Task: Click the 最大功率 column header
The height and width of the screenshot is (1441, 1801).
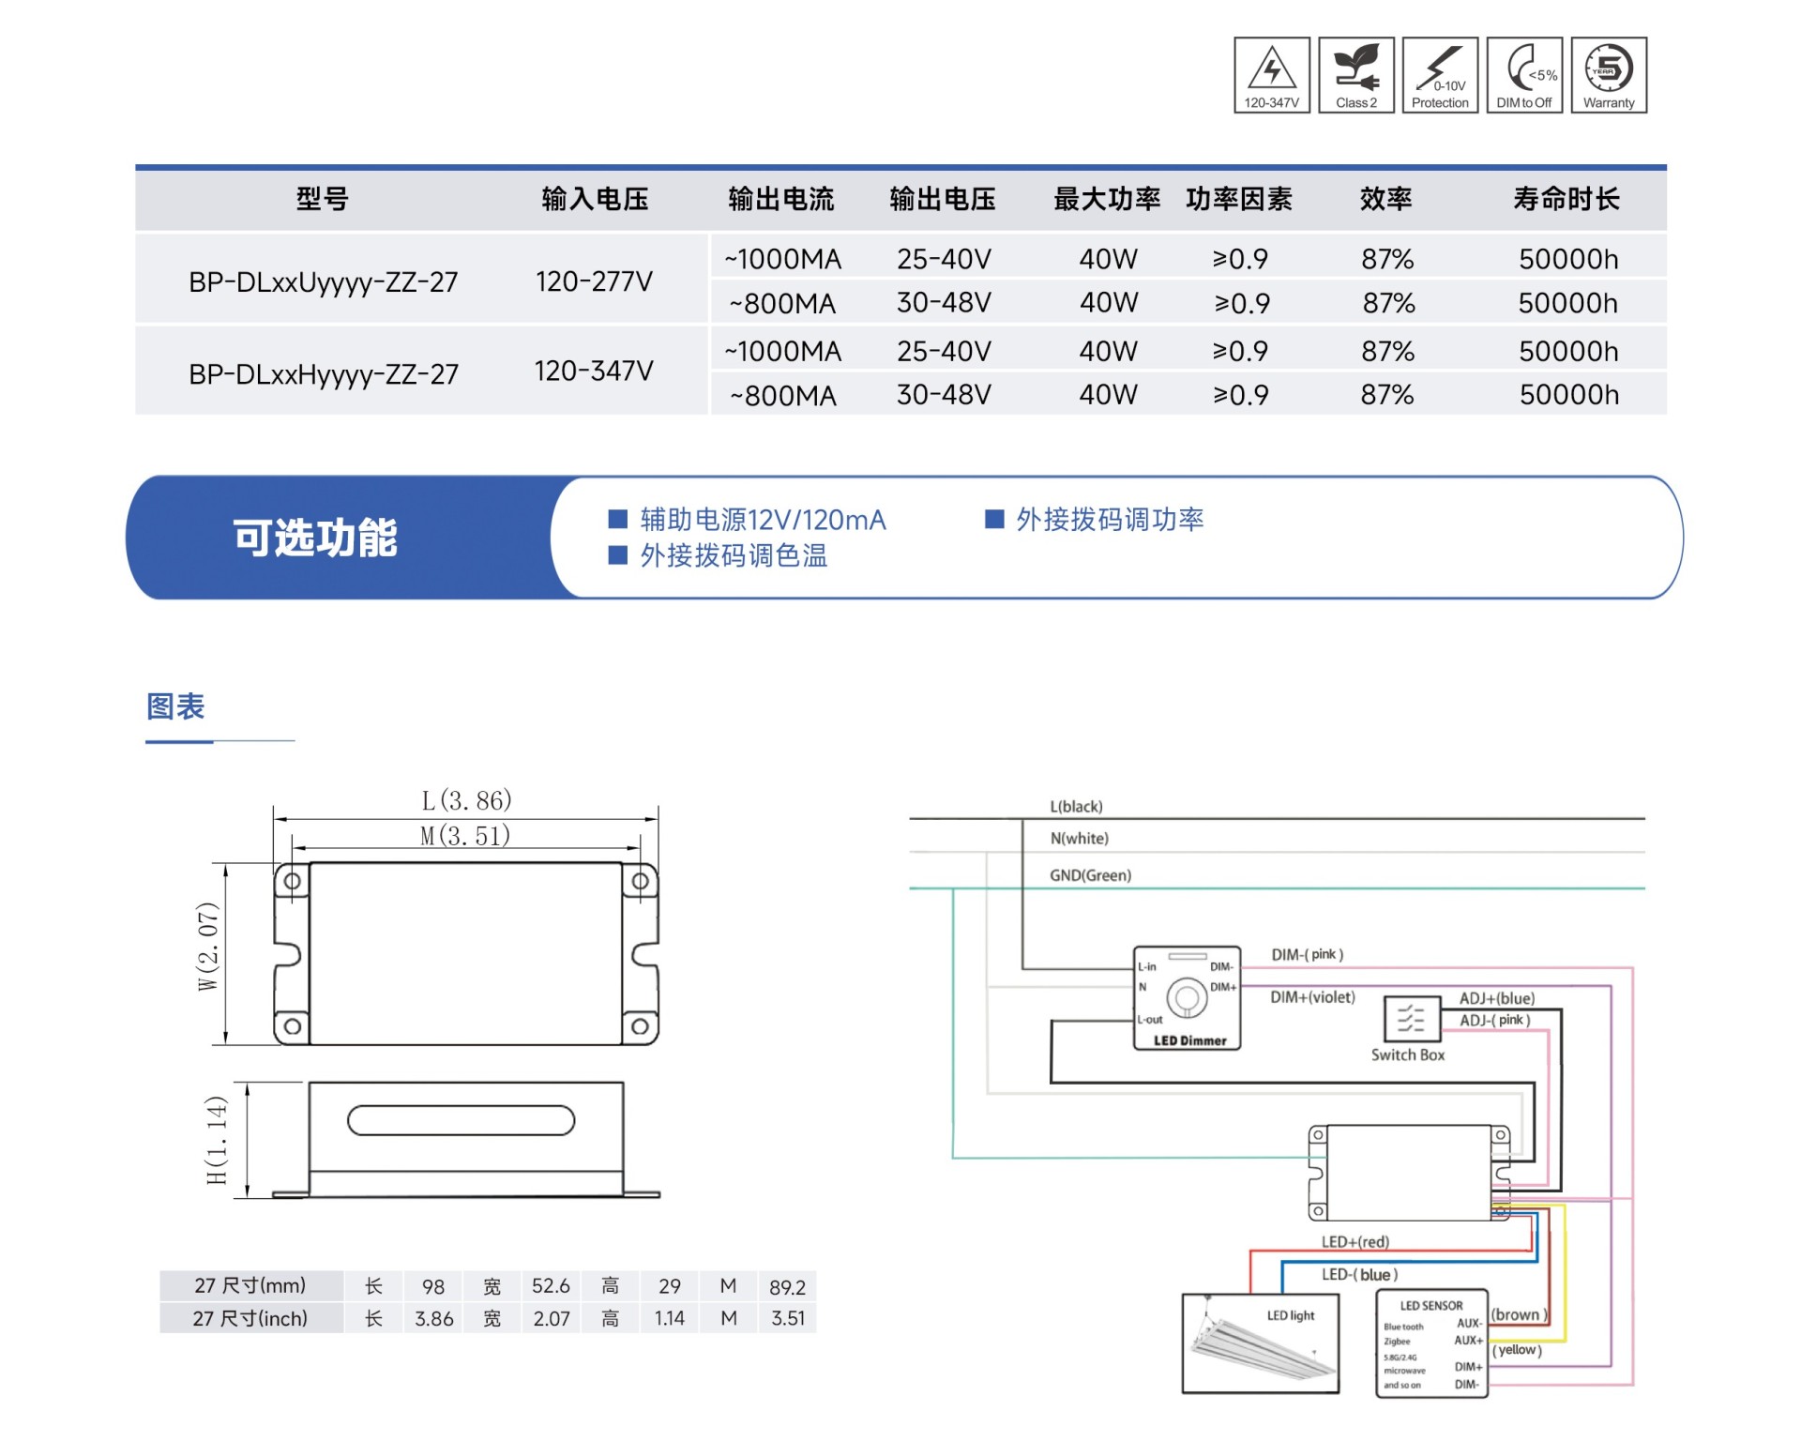Action: click(1107, 199)
